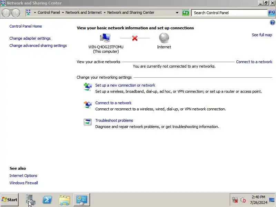Open Control Panel Home link
The height and width of the screenshot is (207, 276).
click(26, 26)
